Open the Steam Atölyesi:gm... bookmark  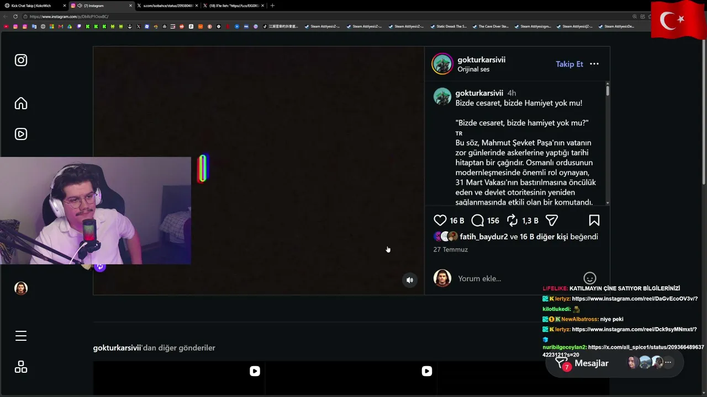pos(532,26)
